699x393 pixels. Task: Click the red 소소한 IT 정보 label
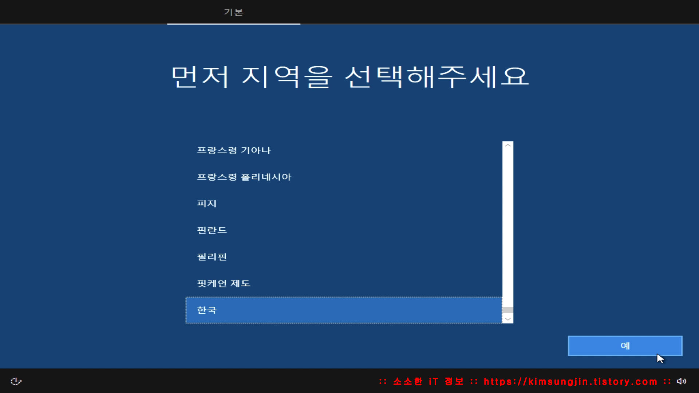pos(428,381)
